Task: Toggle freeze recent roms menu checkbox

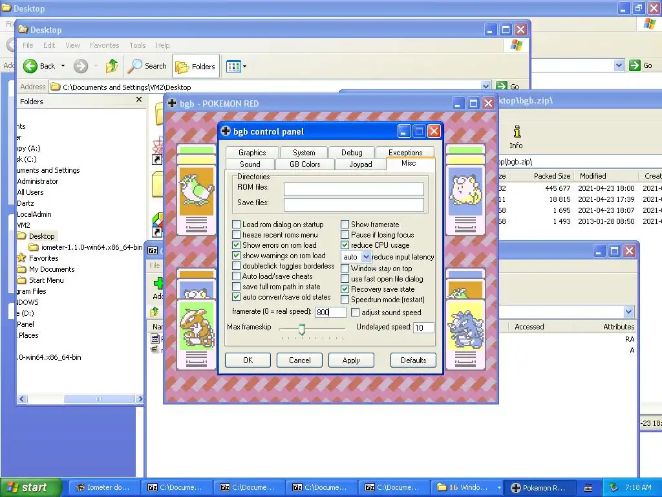Action: [x=237, y=234]
